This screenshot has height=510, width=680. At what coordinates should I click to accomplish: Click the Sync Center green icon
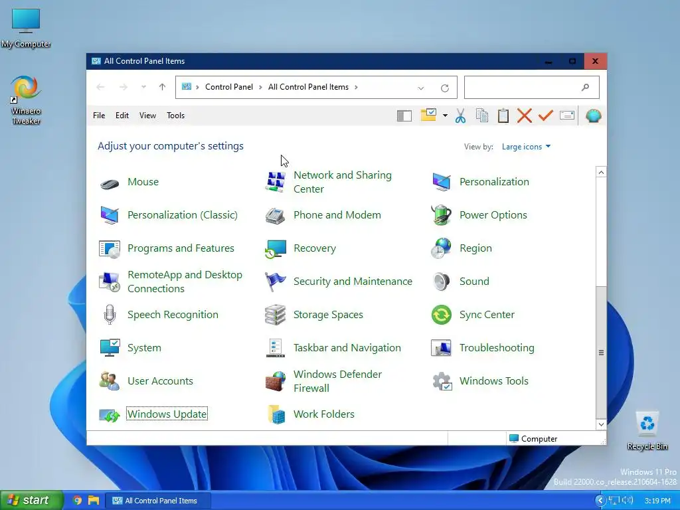pos(442,315)
